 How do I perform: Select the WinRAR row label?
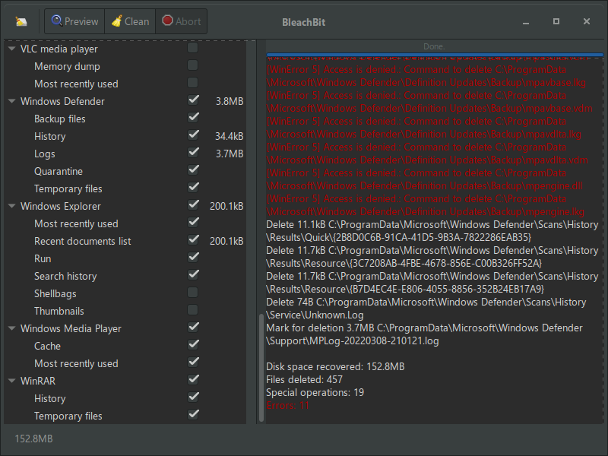38,382
